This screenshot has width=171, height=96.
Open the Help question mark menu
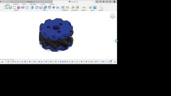point(110,2)
